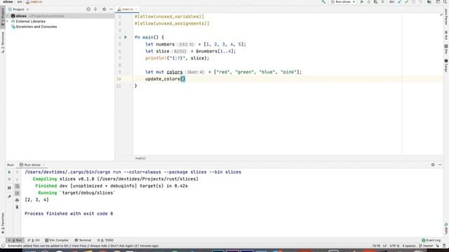This screenshot has height=252, width=449.
Task: Hide the Project panel with minus icon
Action: point(111,9)
